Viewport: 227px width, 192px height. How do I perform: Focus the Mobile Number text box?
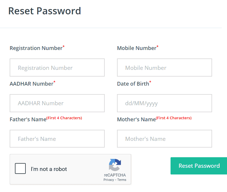164,68
